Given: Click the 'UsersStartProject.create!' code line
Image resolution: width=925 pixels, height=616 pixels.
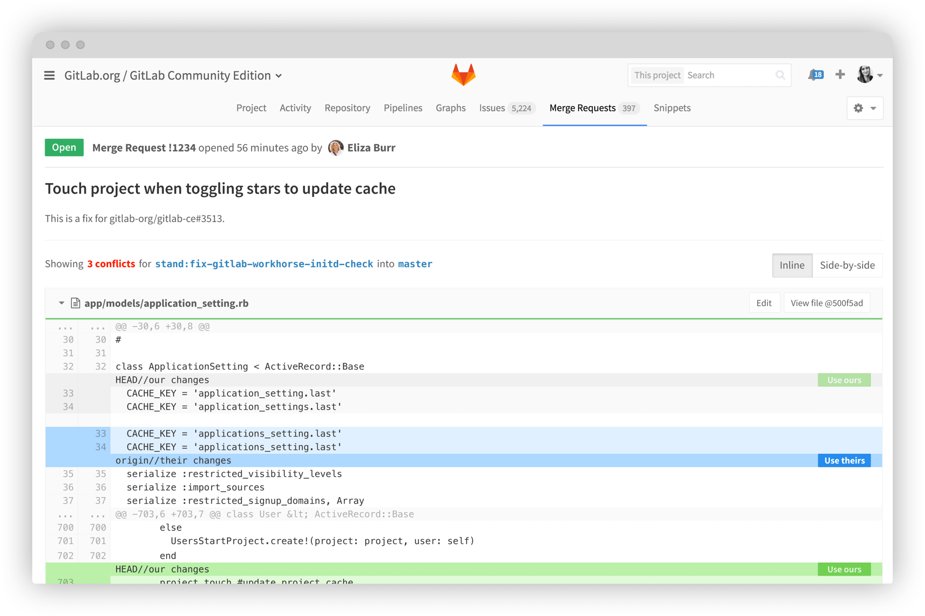Looking at the screenshot, I should tap(323, 541).
